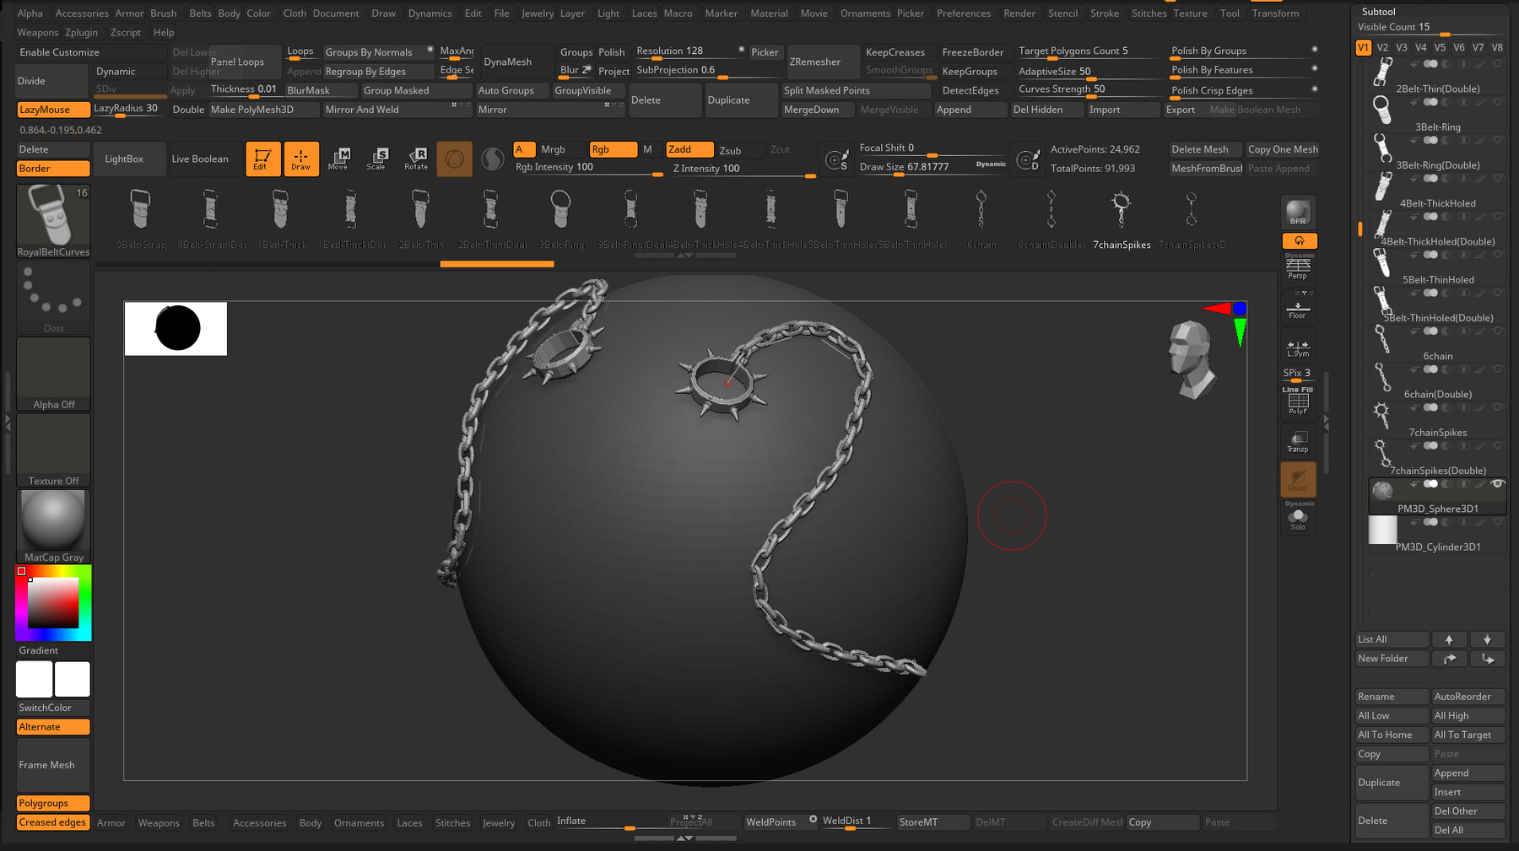Image resolution: width=1519 pixels, height=851 pixels.
Task: Click Make PolyMesh3D button
Action: [263, 110]
